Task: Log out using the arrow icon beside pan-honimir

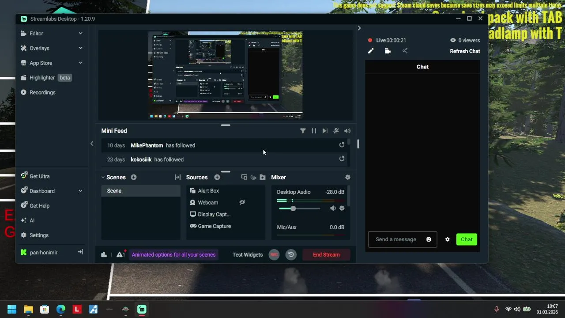Action: click(80, 252)
